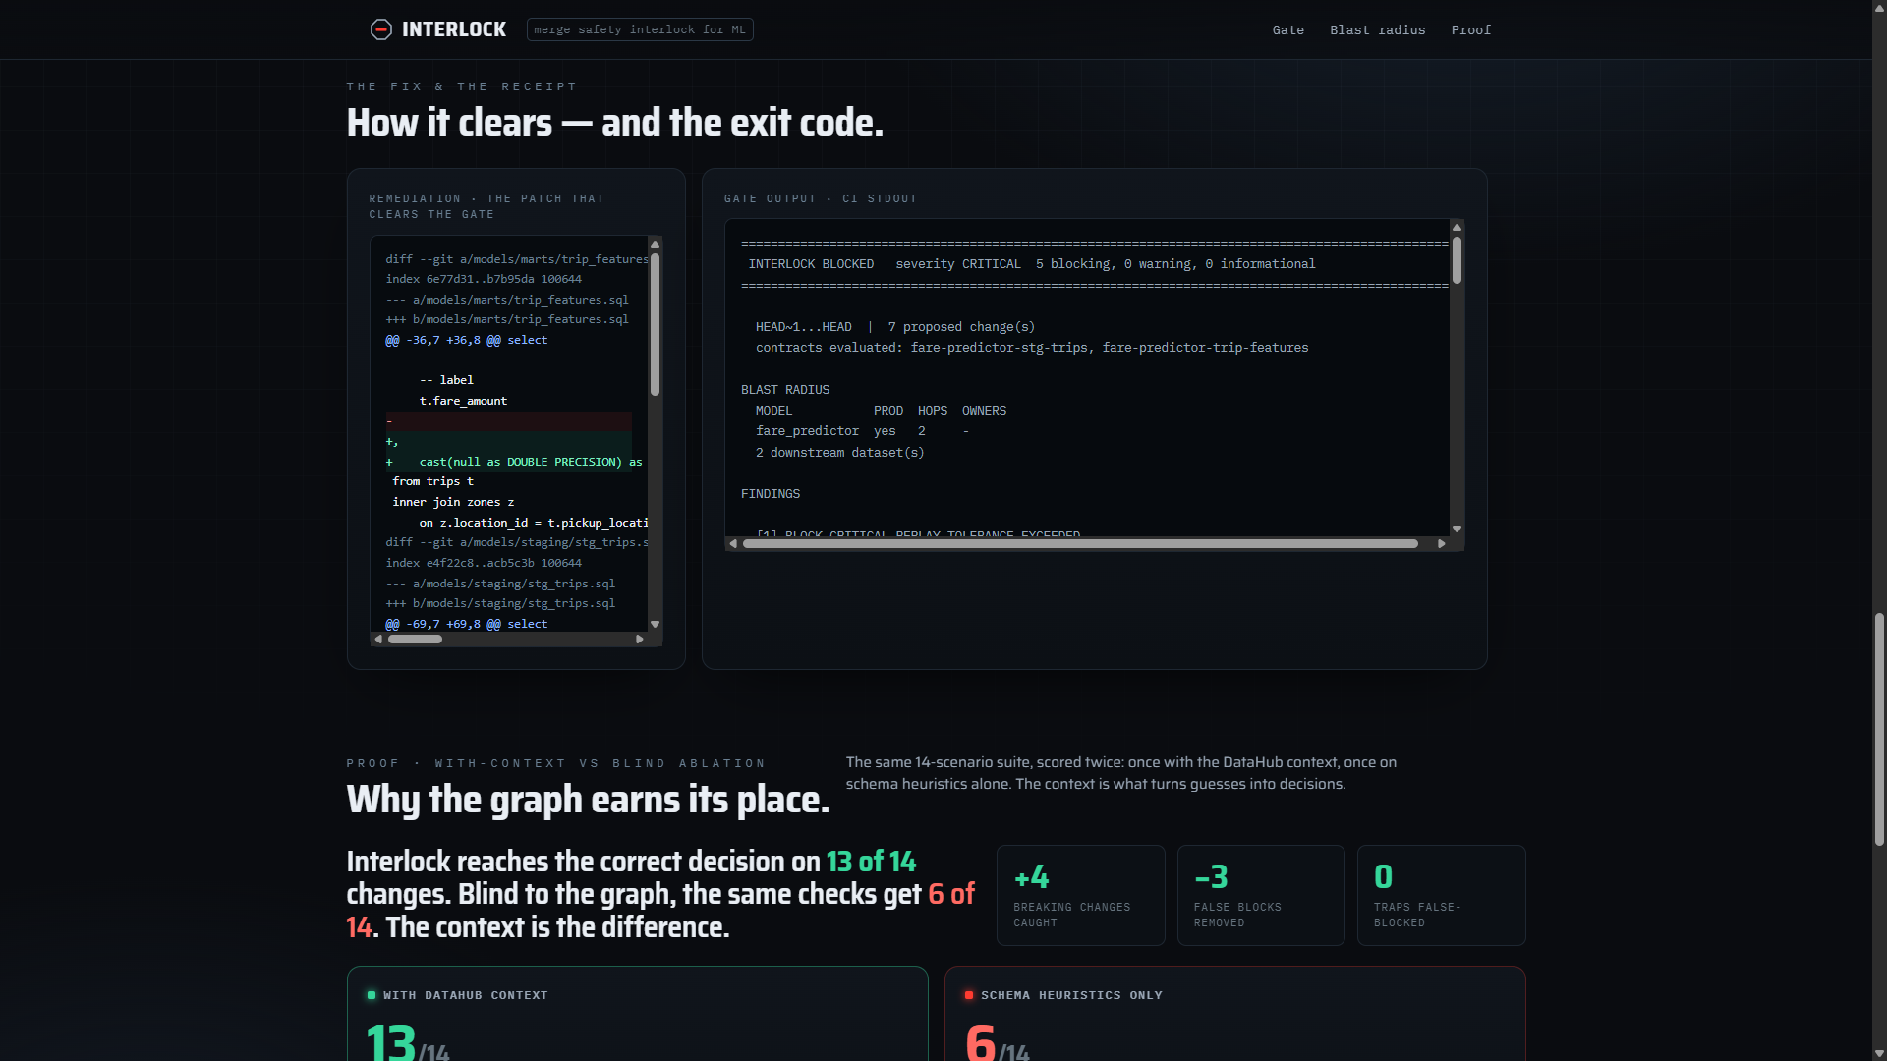The height and width of the screenshot is (1061, 1887).
Task: Click the gate output horizontal scrollbar thumb
Action: 1080,543
